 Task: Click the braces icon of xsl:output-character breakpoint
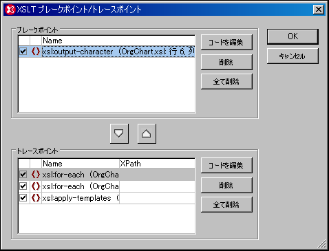coord(36,51)
